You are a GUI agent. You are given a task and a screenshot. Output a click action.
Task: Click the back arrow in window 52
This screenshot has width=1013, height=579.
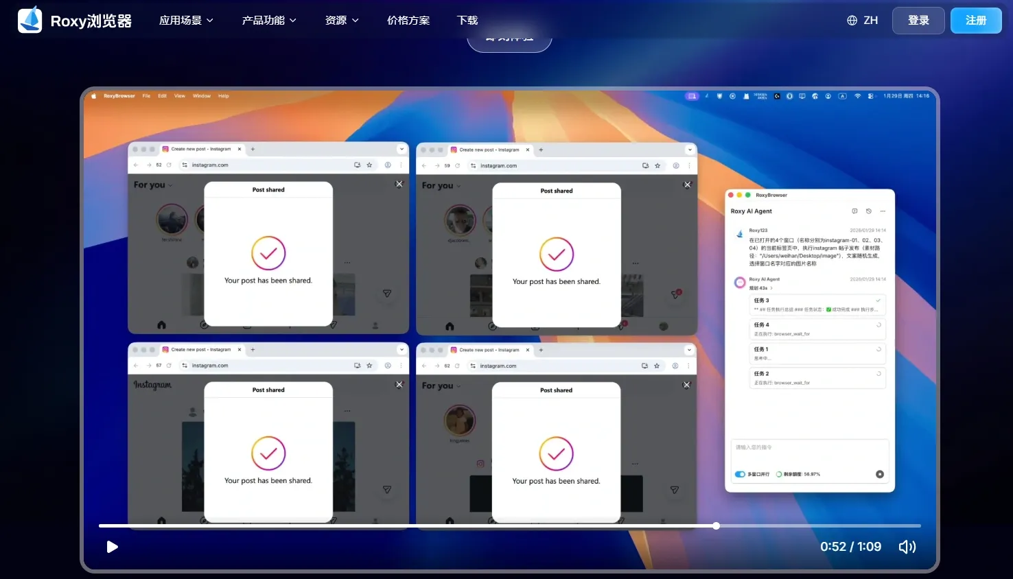136,165
